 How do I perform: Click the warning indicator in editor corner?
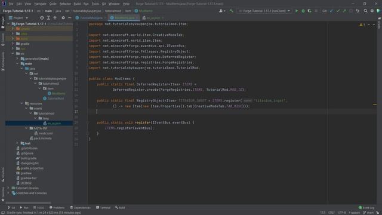[x=362, y=24]
